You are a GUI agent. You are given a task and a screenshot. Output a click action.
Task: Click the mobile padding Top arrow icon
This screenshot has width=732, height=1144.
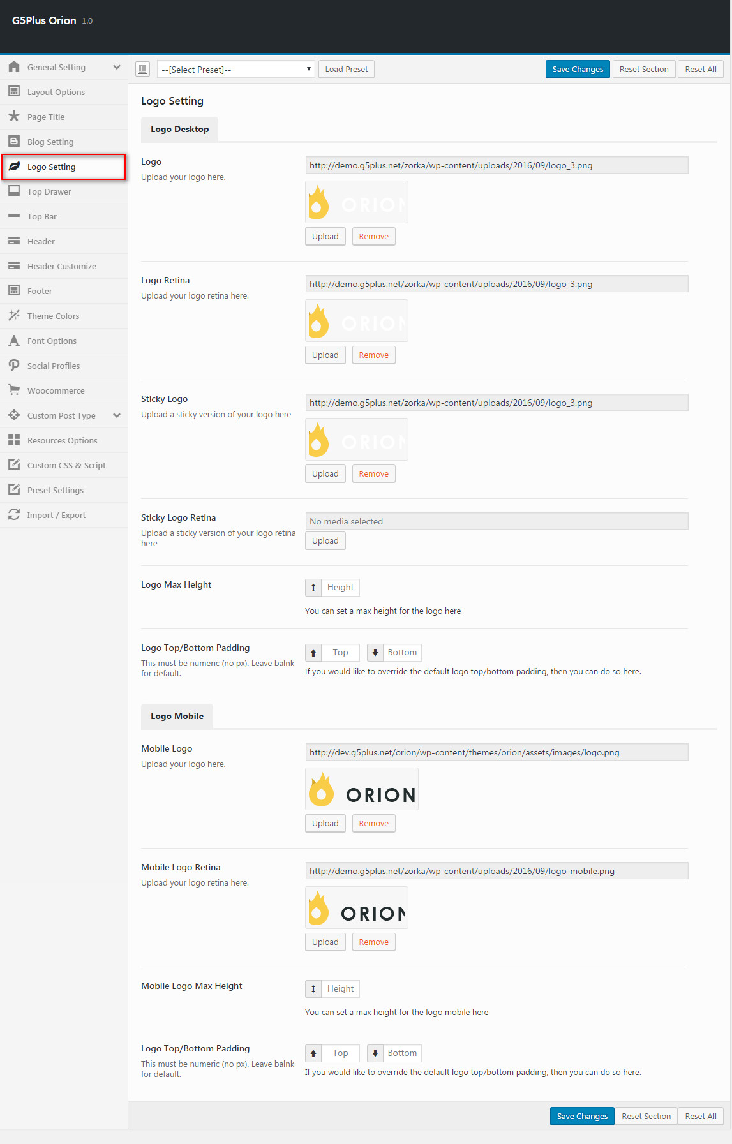pyautogui.click(x=313, y=1053)
